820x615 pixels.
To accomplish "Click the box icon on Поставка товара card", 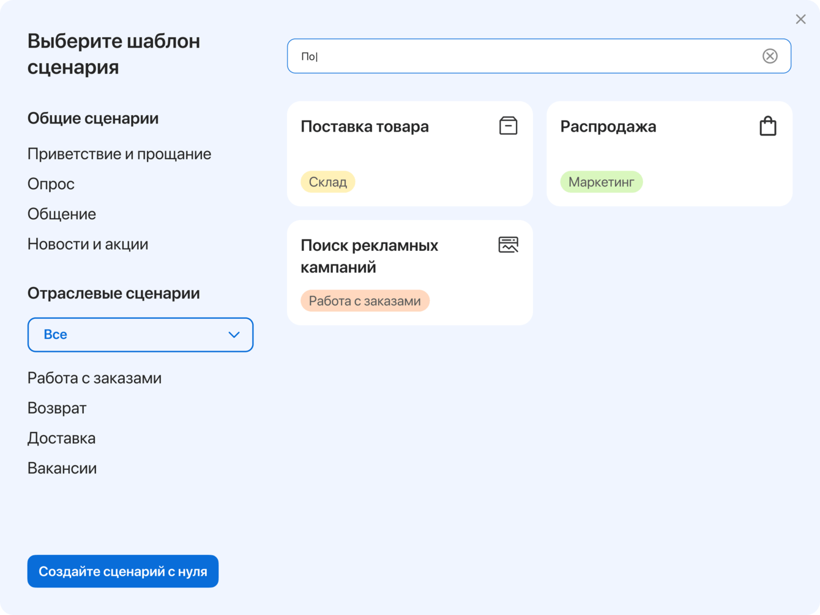I will tap(508, 125).
